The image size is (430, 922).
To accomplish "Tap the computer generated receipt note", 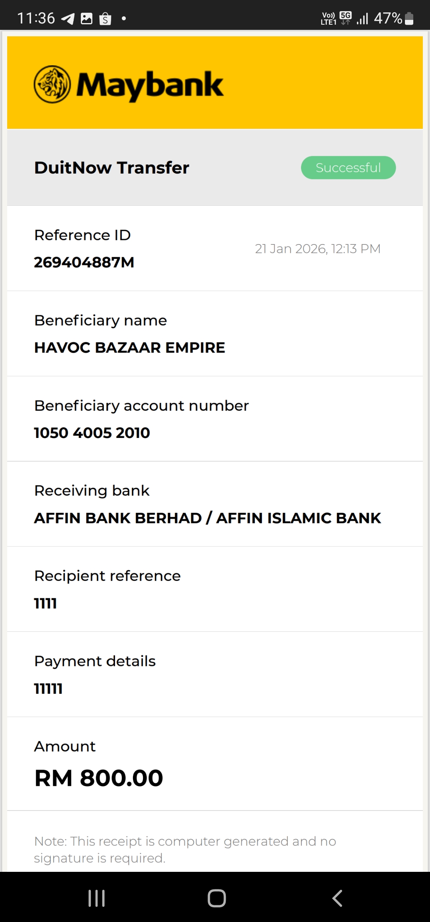I will [x=185, y=850].
